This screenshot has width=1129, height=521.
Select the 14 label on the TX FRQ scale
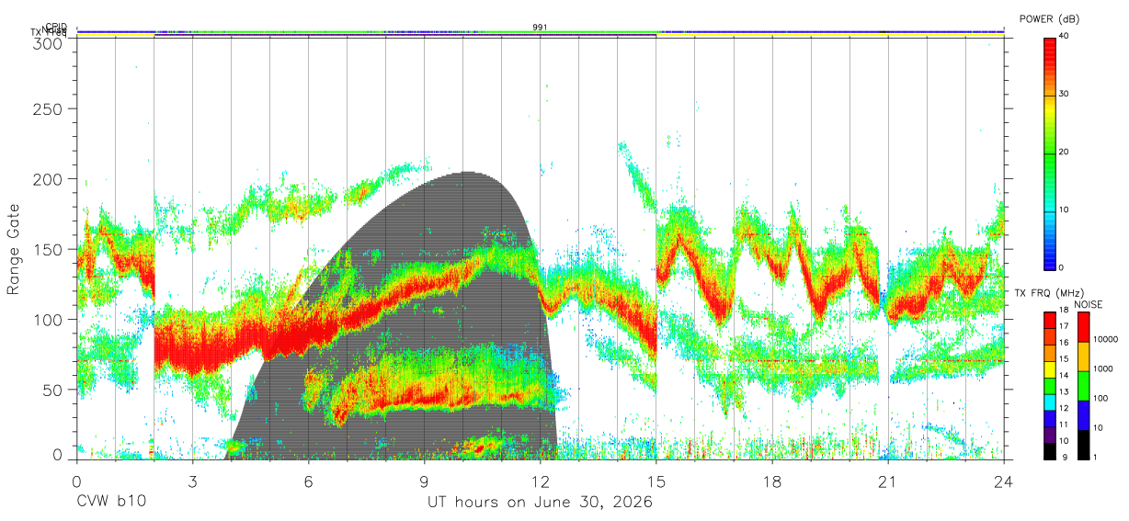click(1065, 375)
